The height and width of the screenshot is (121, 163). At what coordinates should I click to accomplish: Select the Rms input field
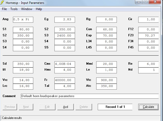point(65,70)
